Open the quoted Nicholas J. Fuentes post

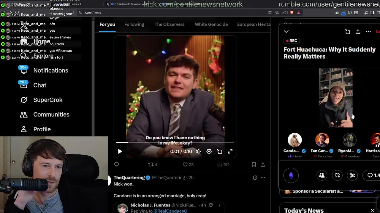pyautogui.click(x=169, y=208)
